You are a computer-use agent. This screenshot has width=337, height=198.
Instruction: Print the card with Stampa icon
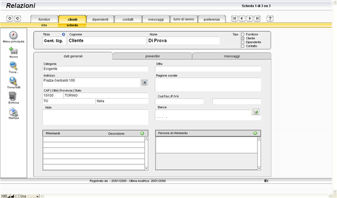(x=13, y=112)
